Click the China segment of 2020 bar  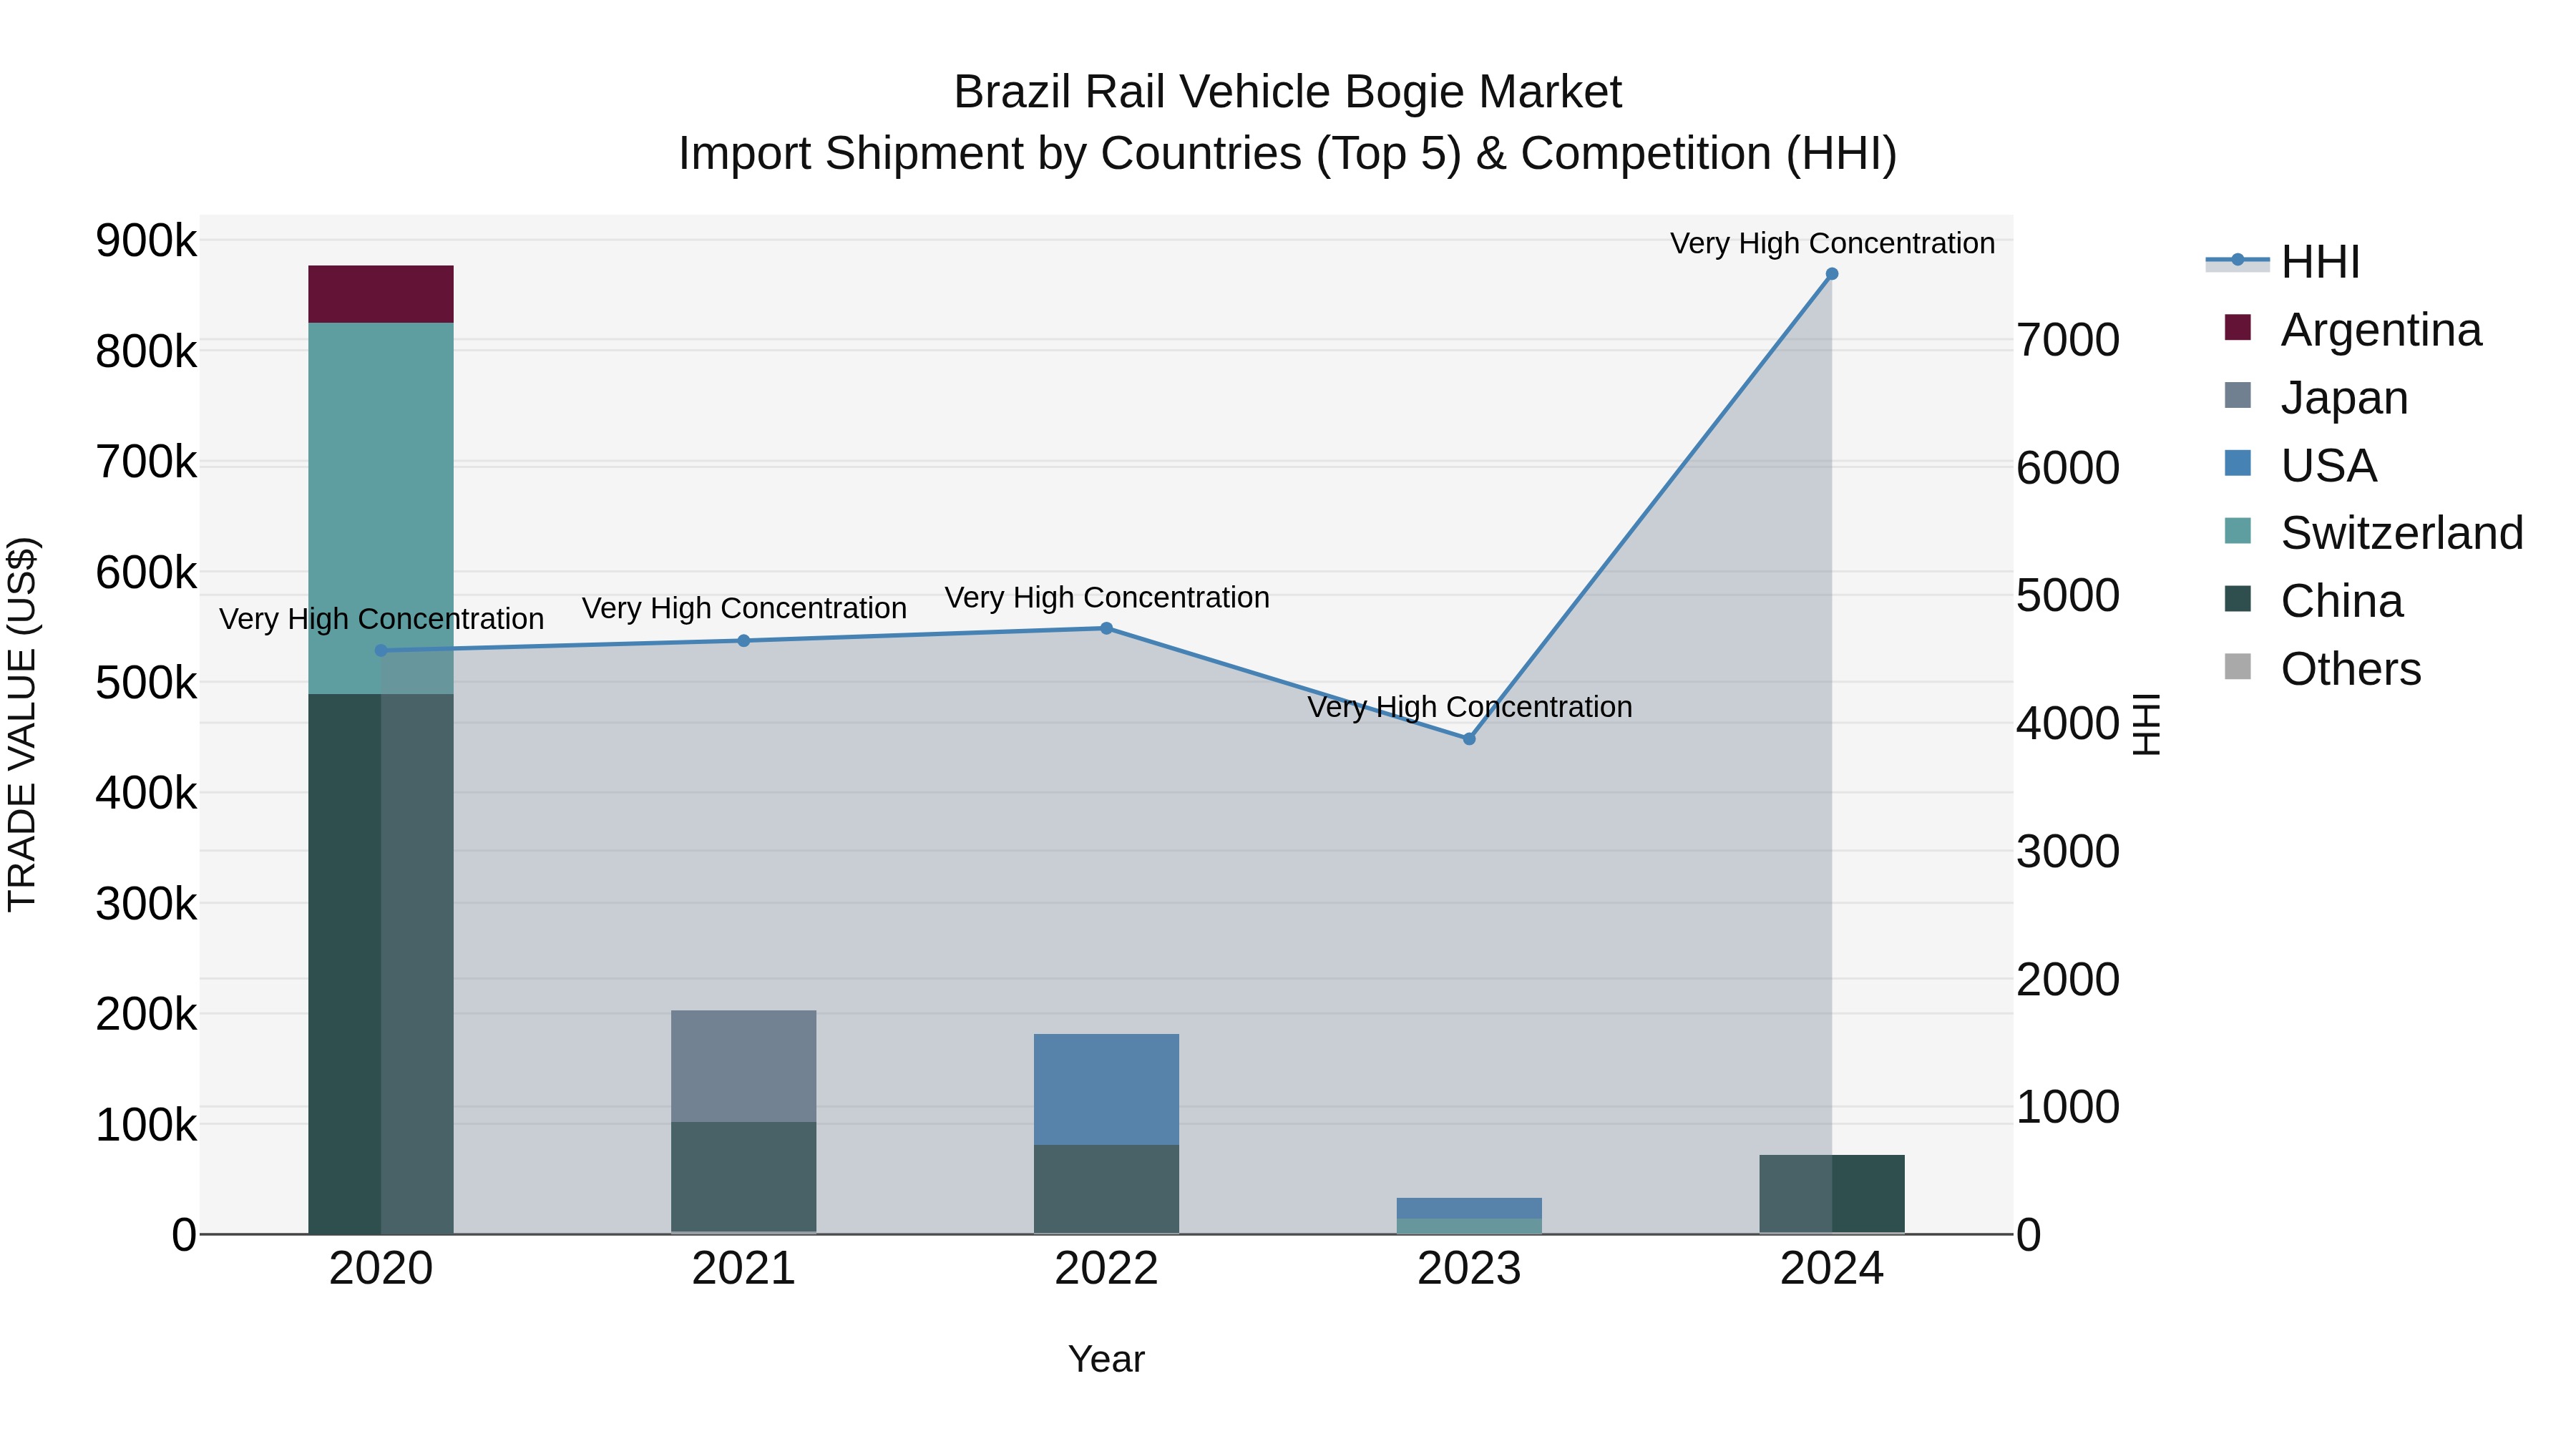point(381,964)
